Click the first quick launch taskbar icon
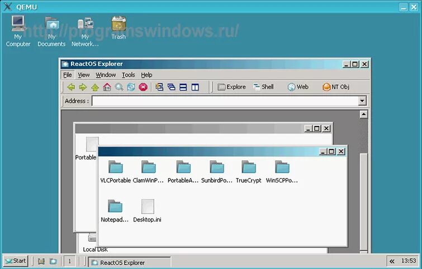This screenshot has width=422, height=269. click(x=41, y=261)
